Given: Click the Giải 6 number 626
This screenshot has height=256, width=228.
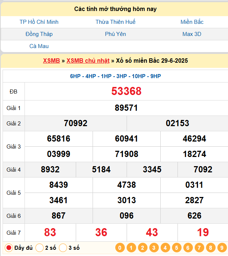Looking at the screenshot, I should [194, 216].
